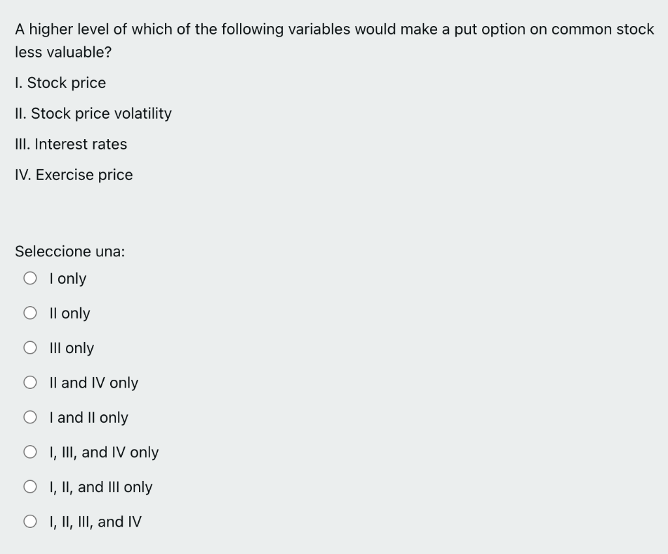
Task: Click the "II only" answer label text
Action: pyautogui.click(x=70, y=313)
